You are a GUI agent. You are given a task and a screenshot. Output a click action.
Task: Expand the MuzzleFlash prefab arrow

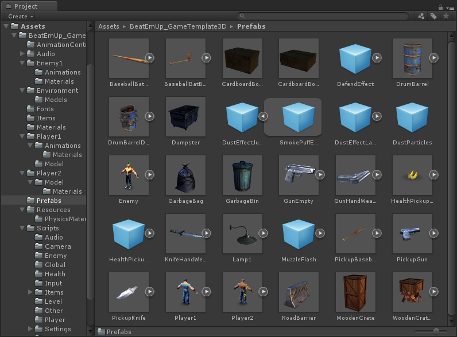(320, 233)
